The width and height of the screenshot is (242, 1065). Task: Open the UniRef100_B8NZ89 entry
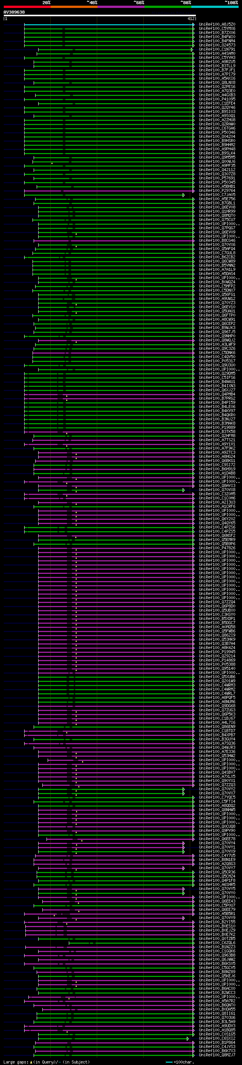tap(217, 972)
